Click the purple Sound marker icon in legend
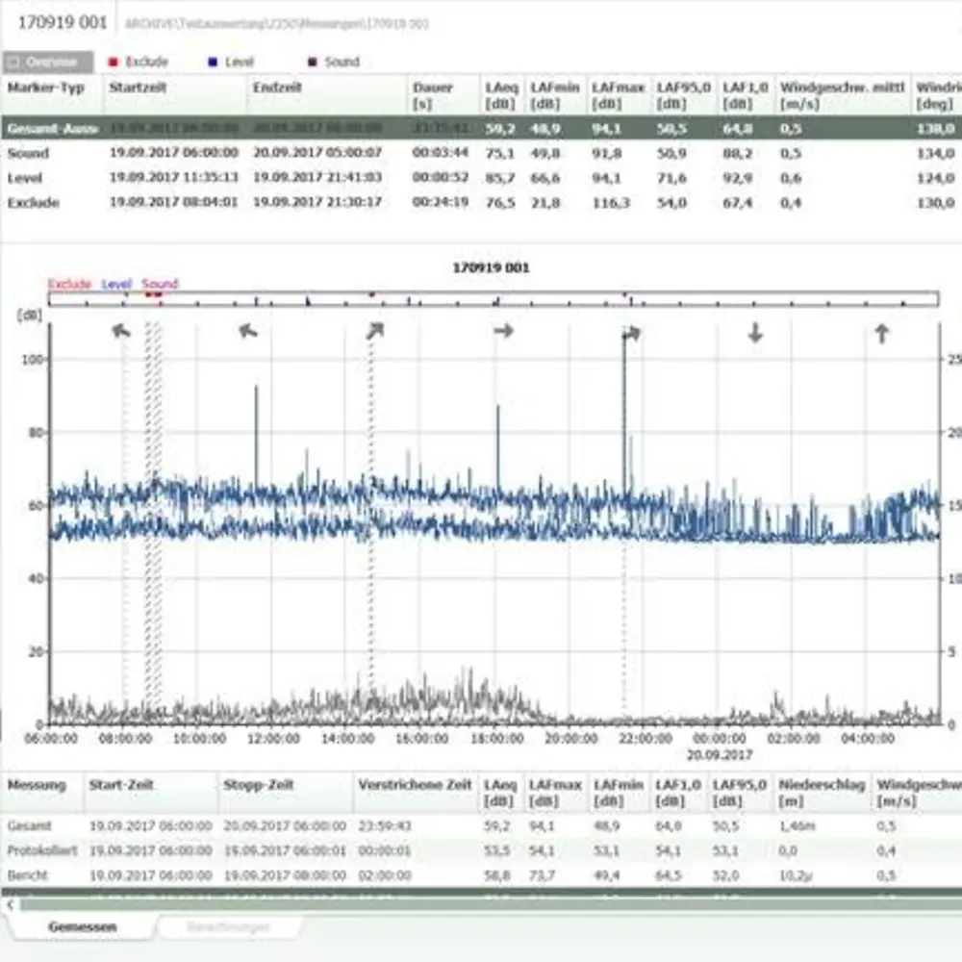 tap(312, 63)
